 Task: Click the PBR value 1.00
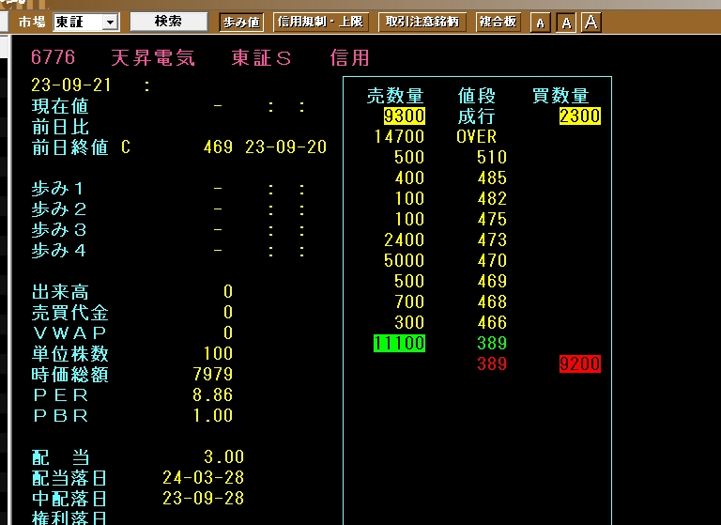coord(213,415)
